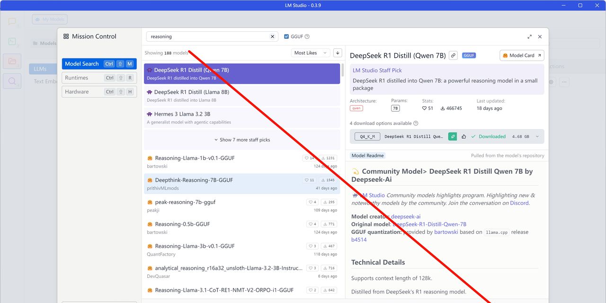
Task: Click the My Models button behind the dialog
Action: click(50, 19)
